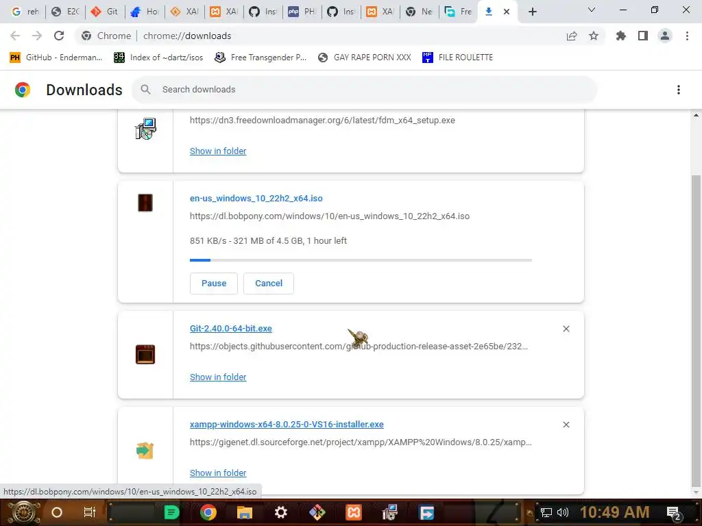Click the share page icon in address bar
The height and width of the screenshot is (526, 702).
click(572, 36)
